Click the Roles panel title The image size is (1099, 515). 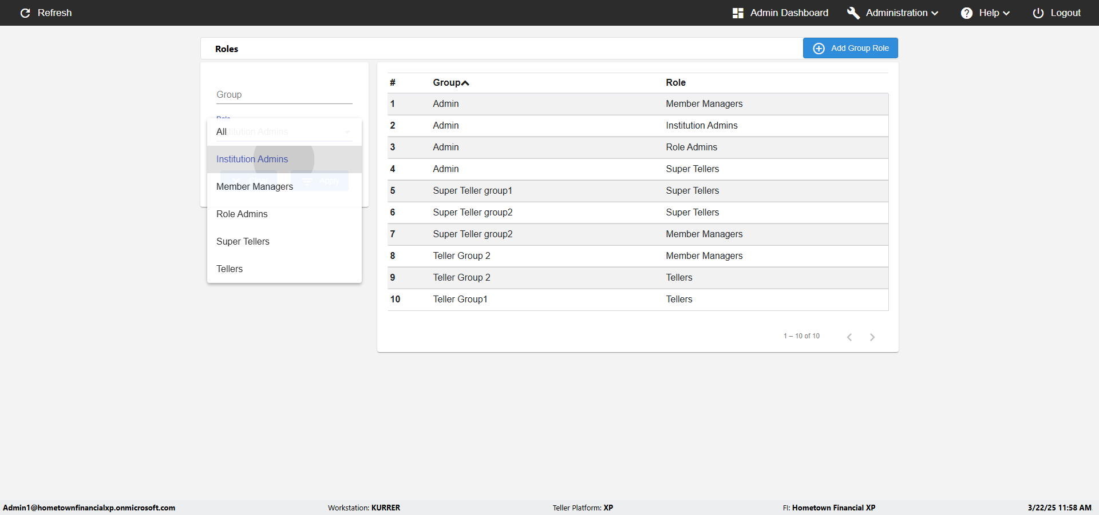point(227,49)
